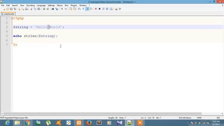The width and height of the screenshot is (224, 126).
Task: Start macro recording with red Record icon
Action: pyautogui.click(x=96, y=9)
